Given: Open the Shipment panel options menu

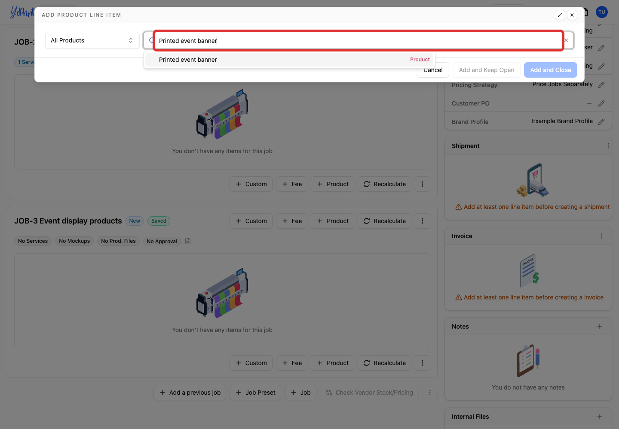Looking at the screenshot, I should point(608,146).
